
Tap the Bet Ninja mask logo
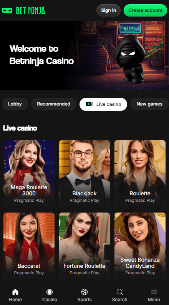tap(7, 10)
